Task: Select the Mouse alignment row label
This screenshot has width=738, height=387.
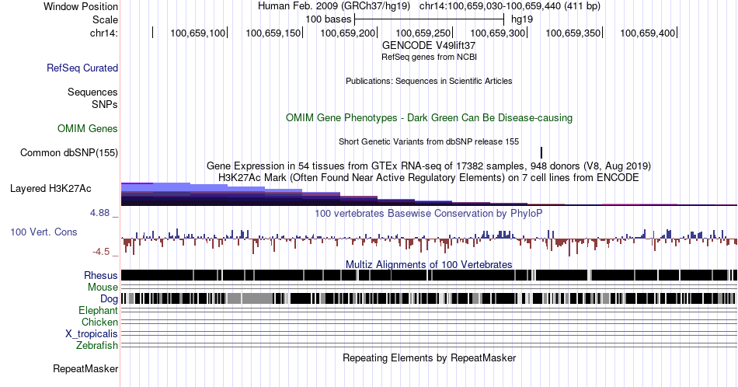Action: point(103,287)
